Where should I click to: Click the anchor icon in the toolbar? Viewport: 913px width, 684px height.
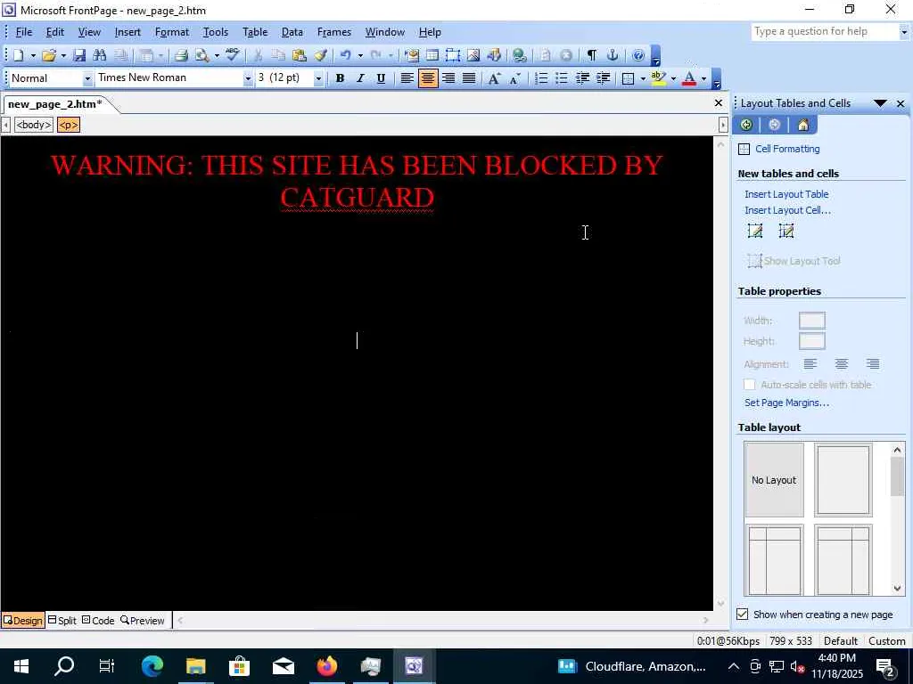(612, 55)
